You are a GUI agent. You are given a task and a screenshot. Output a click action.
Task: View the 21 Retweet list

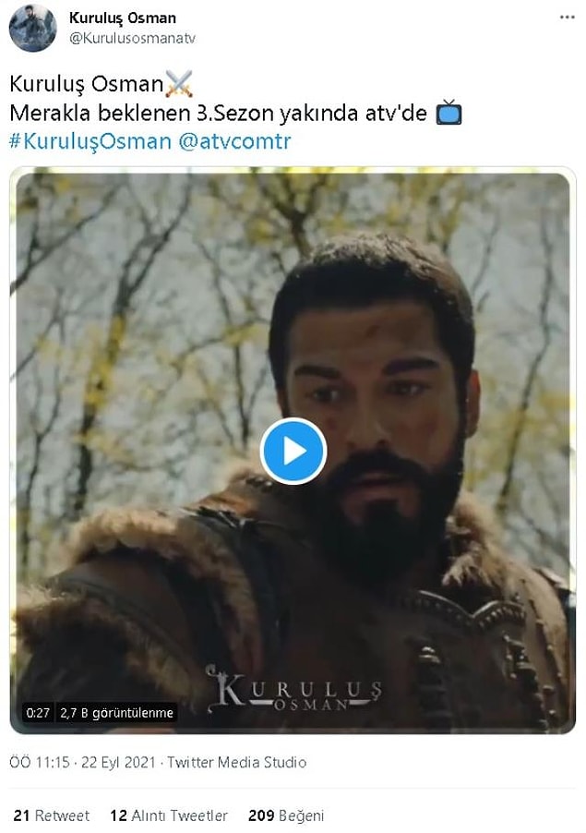(x=52, y=815)
